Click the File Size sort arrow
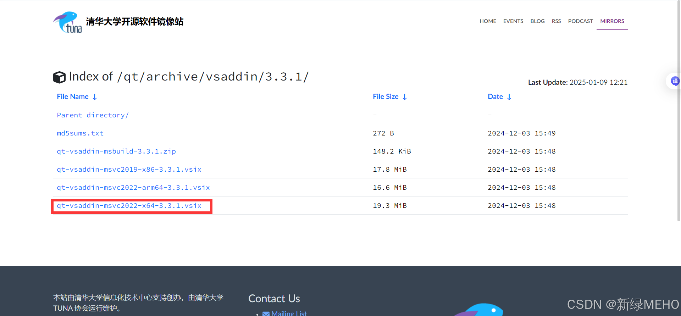681x316 pixels. [x=405, y=97]
